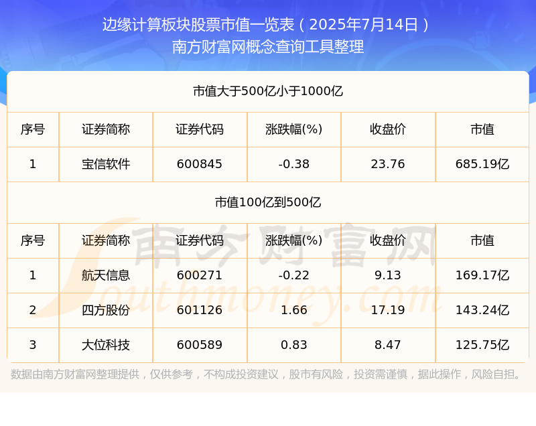Click the closing price 23.76
Viewport: 536px width, 426px height.
pyautogui.click(x=388, y=164)
